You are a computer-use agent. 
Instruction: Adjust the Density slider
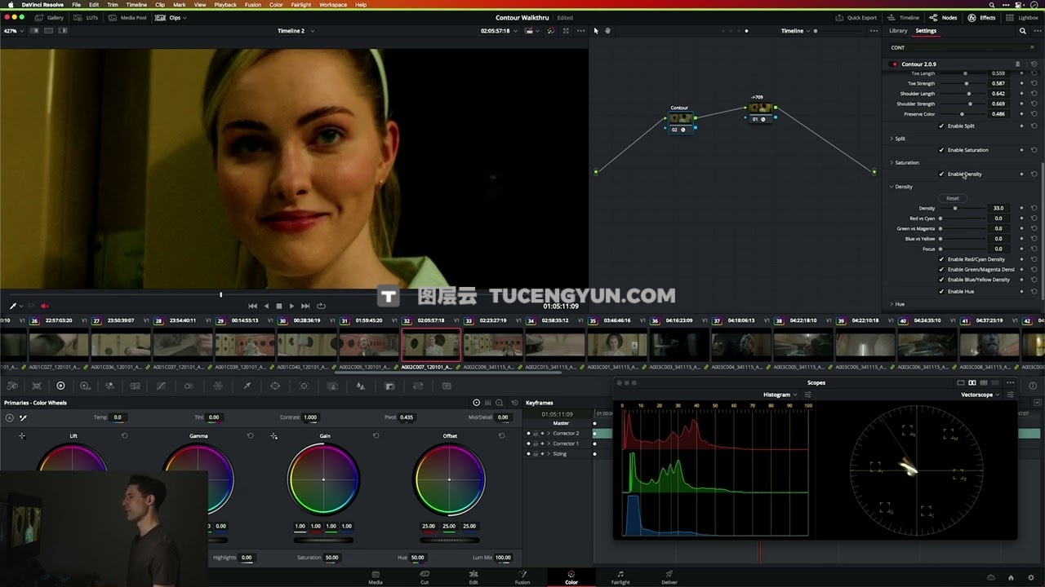click(962, 208)
